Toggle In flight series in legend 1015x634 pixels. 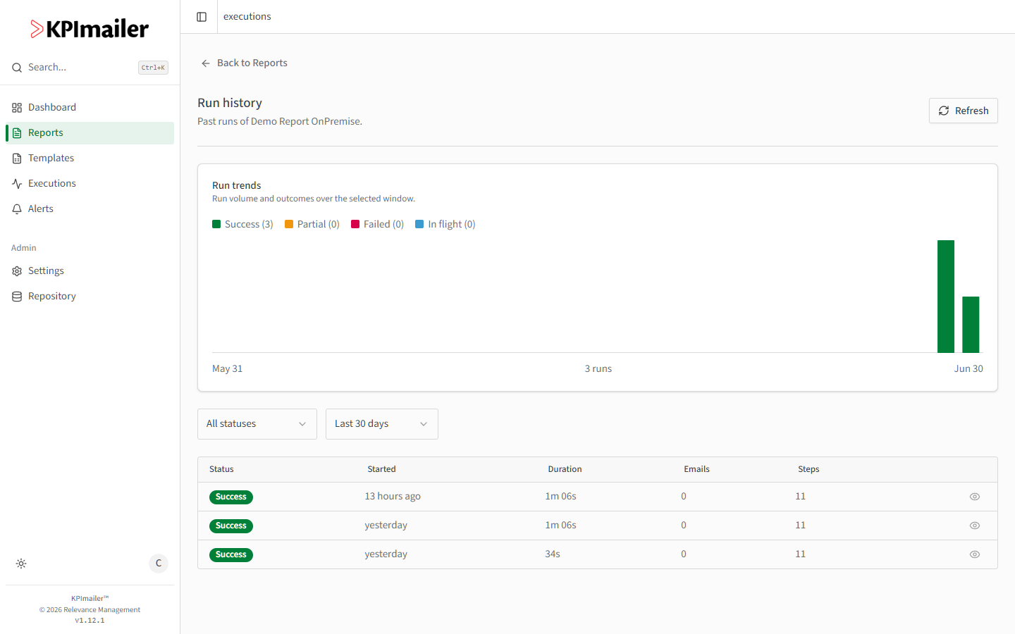(445, 224)
